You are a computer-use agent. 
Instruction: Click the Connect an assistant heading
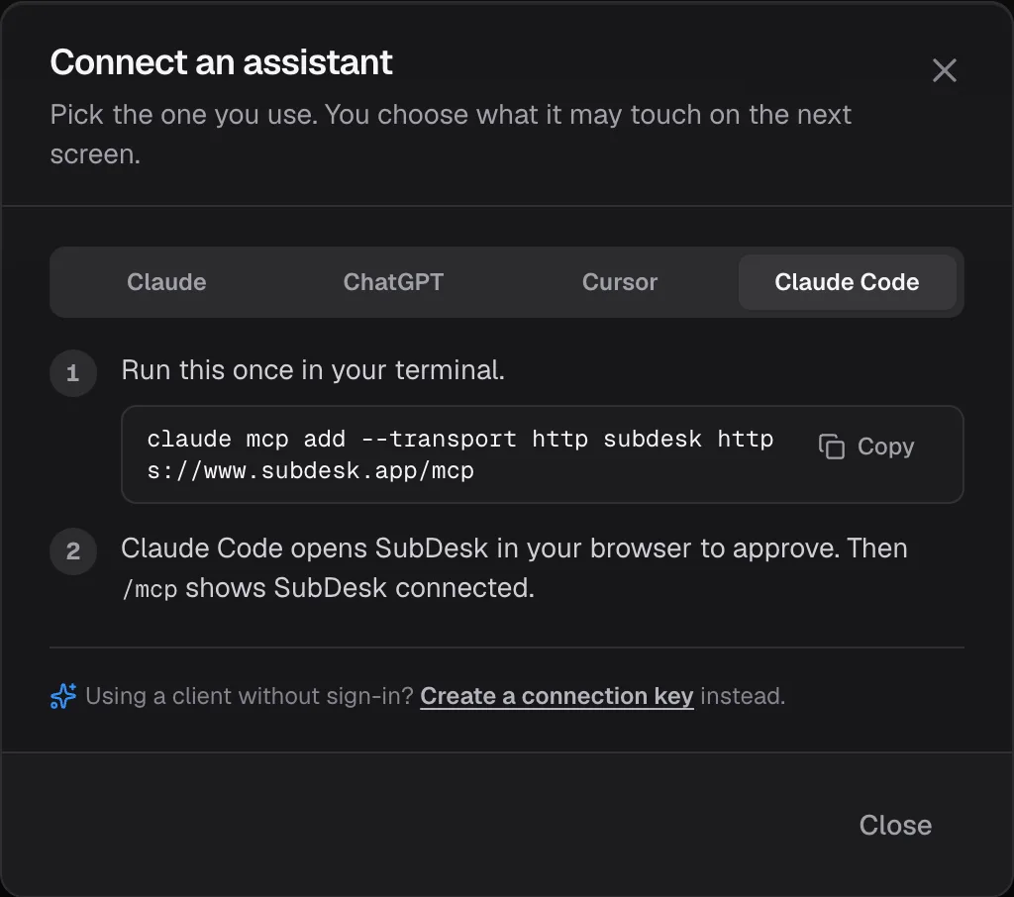coord(221,62)
